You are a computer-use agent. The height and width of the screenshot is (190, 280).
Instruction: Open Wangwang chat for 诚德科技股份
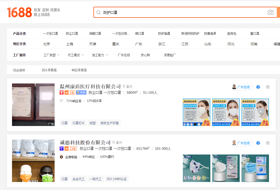pos(258,143)
